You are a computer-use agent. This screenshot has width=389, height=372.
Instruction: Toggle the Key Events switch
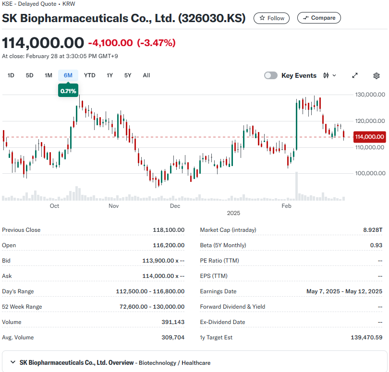click(271, 75)
